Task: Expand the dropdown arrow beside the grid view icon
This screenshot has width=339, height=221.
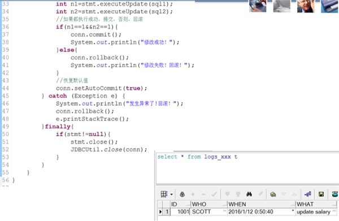Action: point(171,194)
